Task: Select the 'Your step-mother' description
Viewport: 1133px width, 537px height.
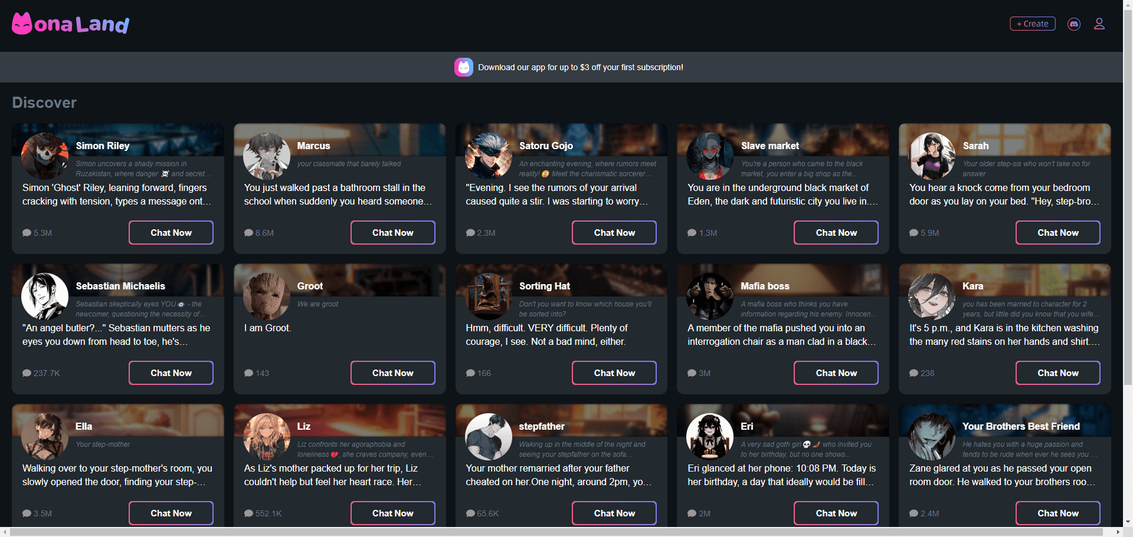Action: tap(103, 444)
